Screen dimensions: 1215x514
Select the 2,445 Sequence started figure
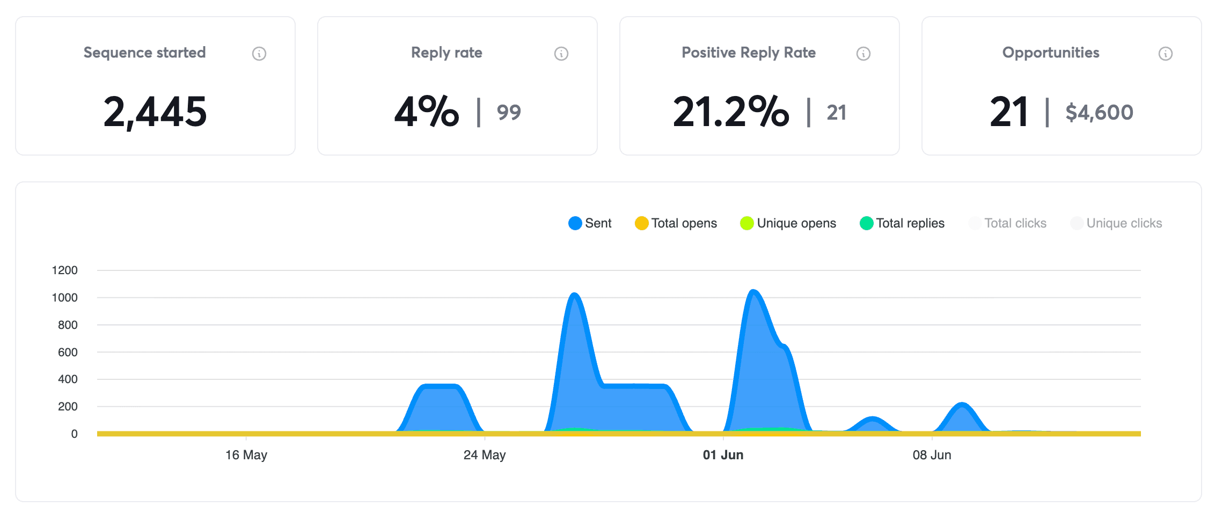tap(155, 112)
